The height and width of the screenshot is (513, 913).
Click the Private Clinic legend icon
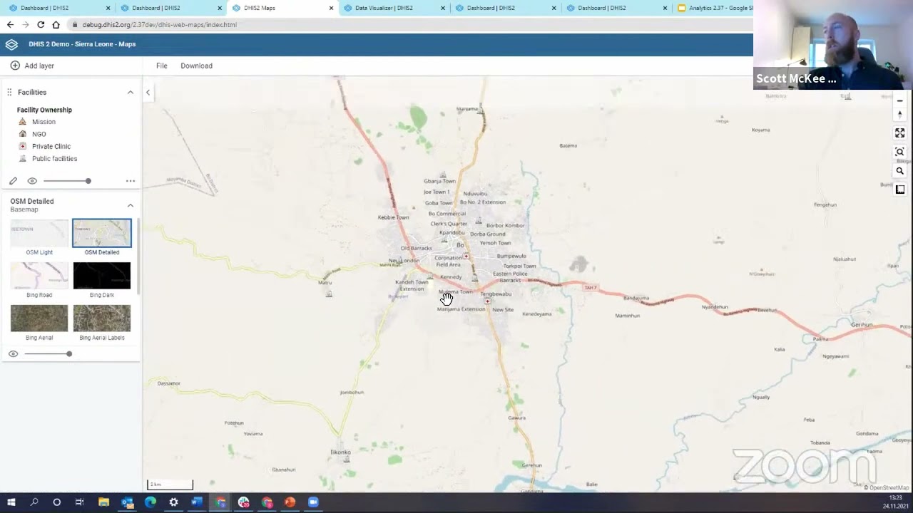click(x=22, y=146)
